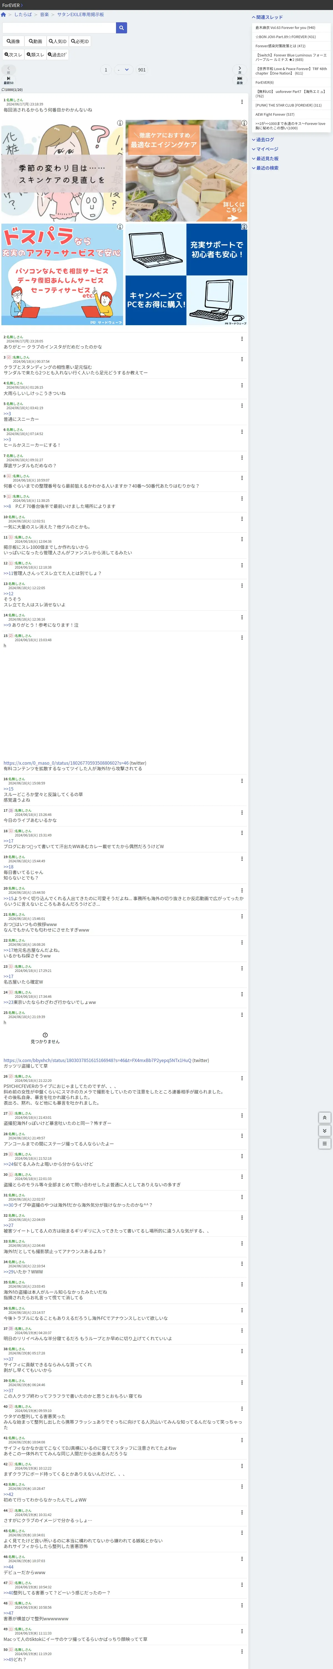Click the skincare review ad banner

[62, 171]
